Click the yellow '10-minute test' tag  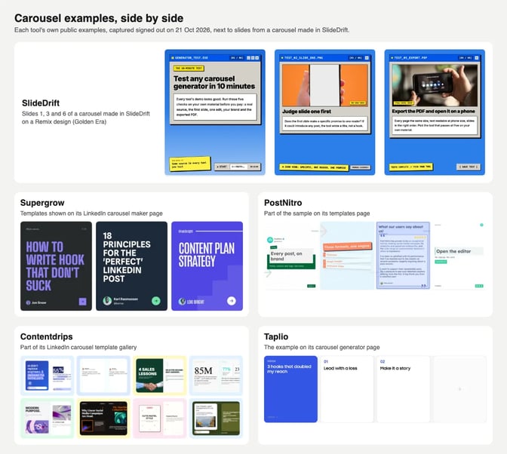pyautogui.click(x=189, y=68)
